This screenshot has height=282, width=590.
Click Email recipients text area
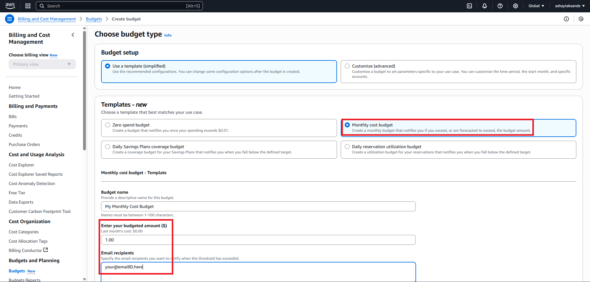(258, 272)
